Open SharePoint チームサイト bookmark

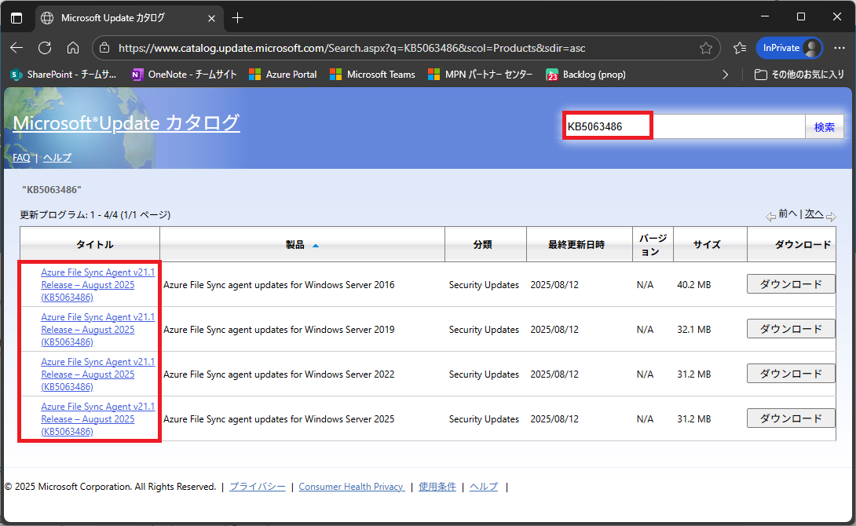click(64, 75)
